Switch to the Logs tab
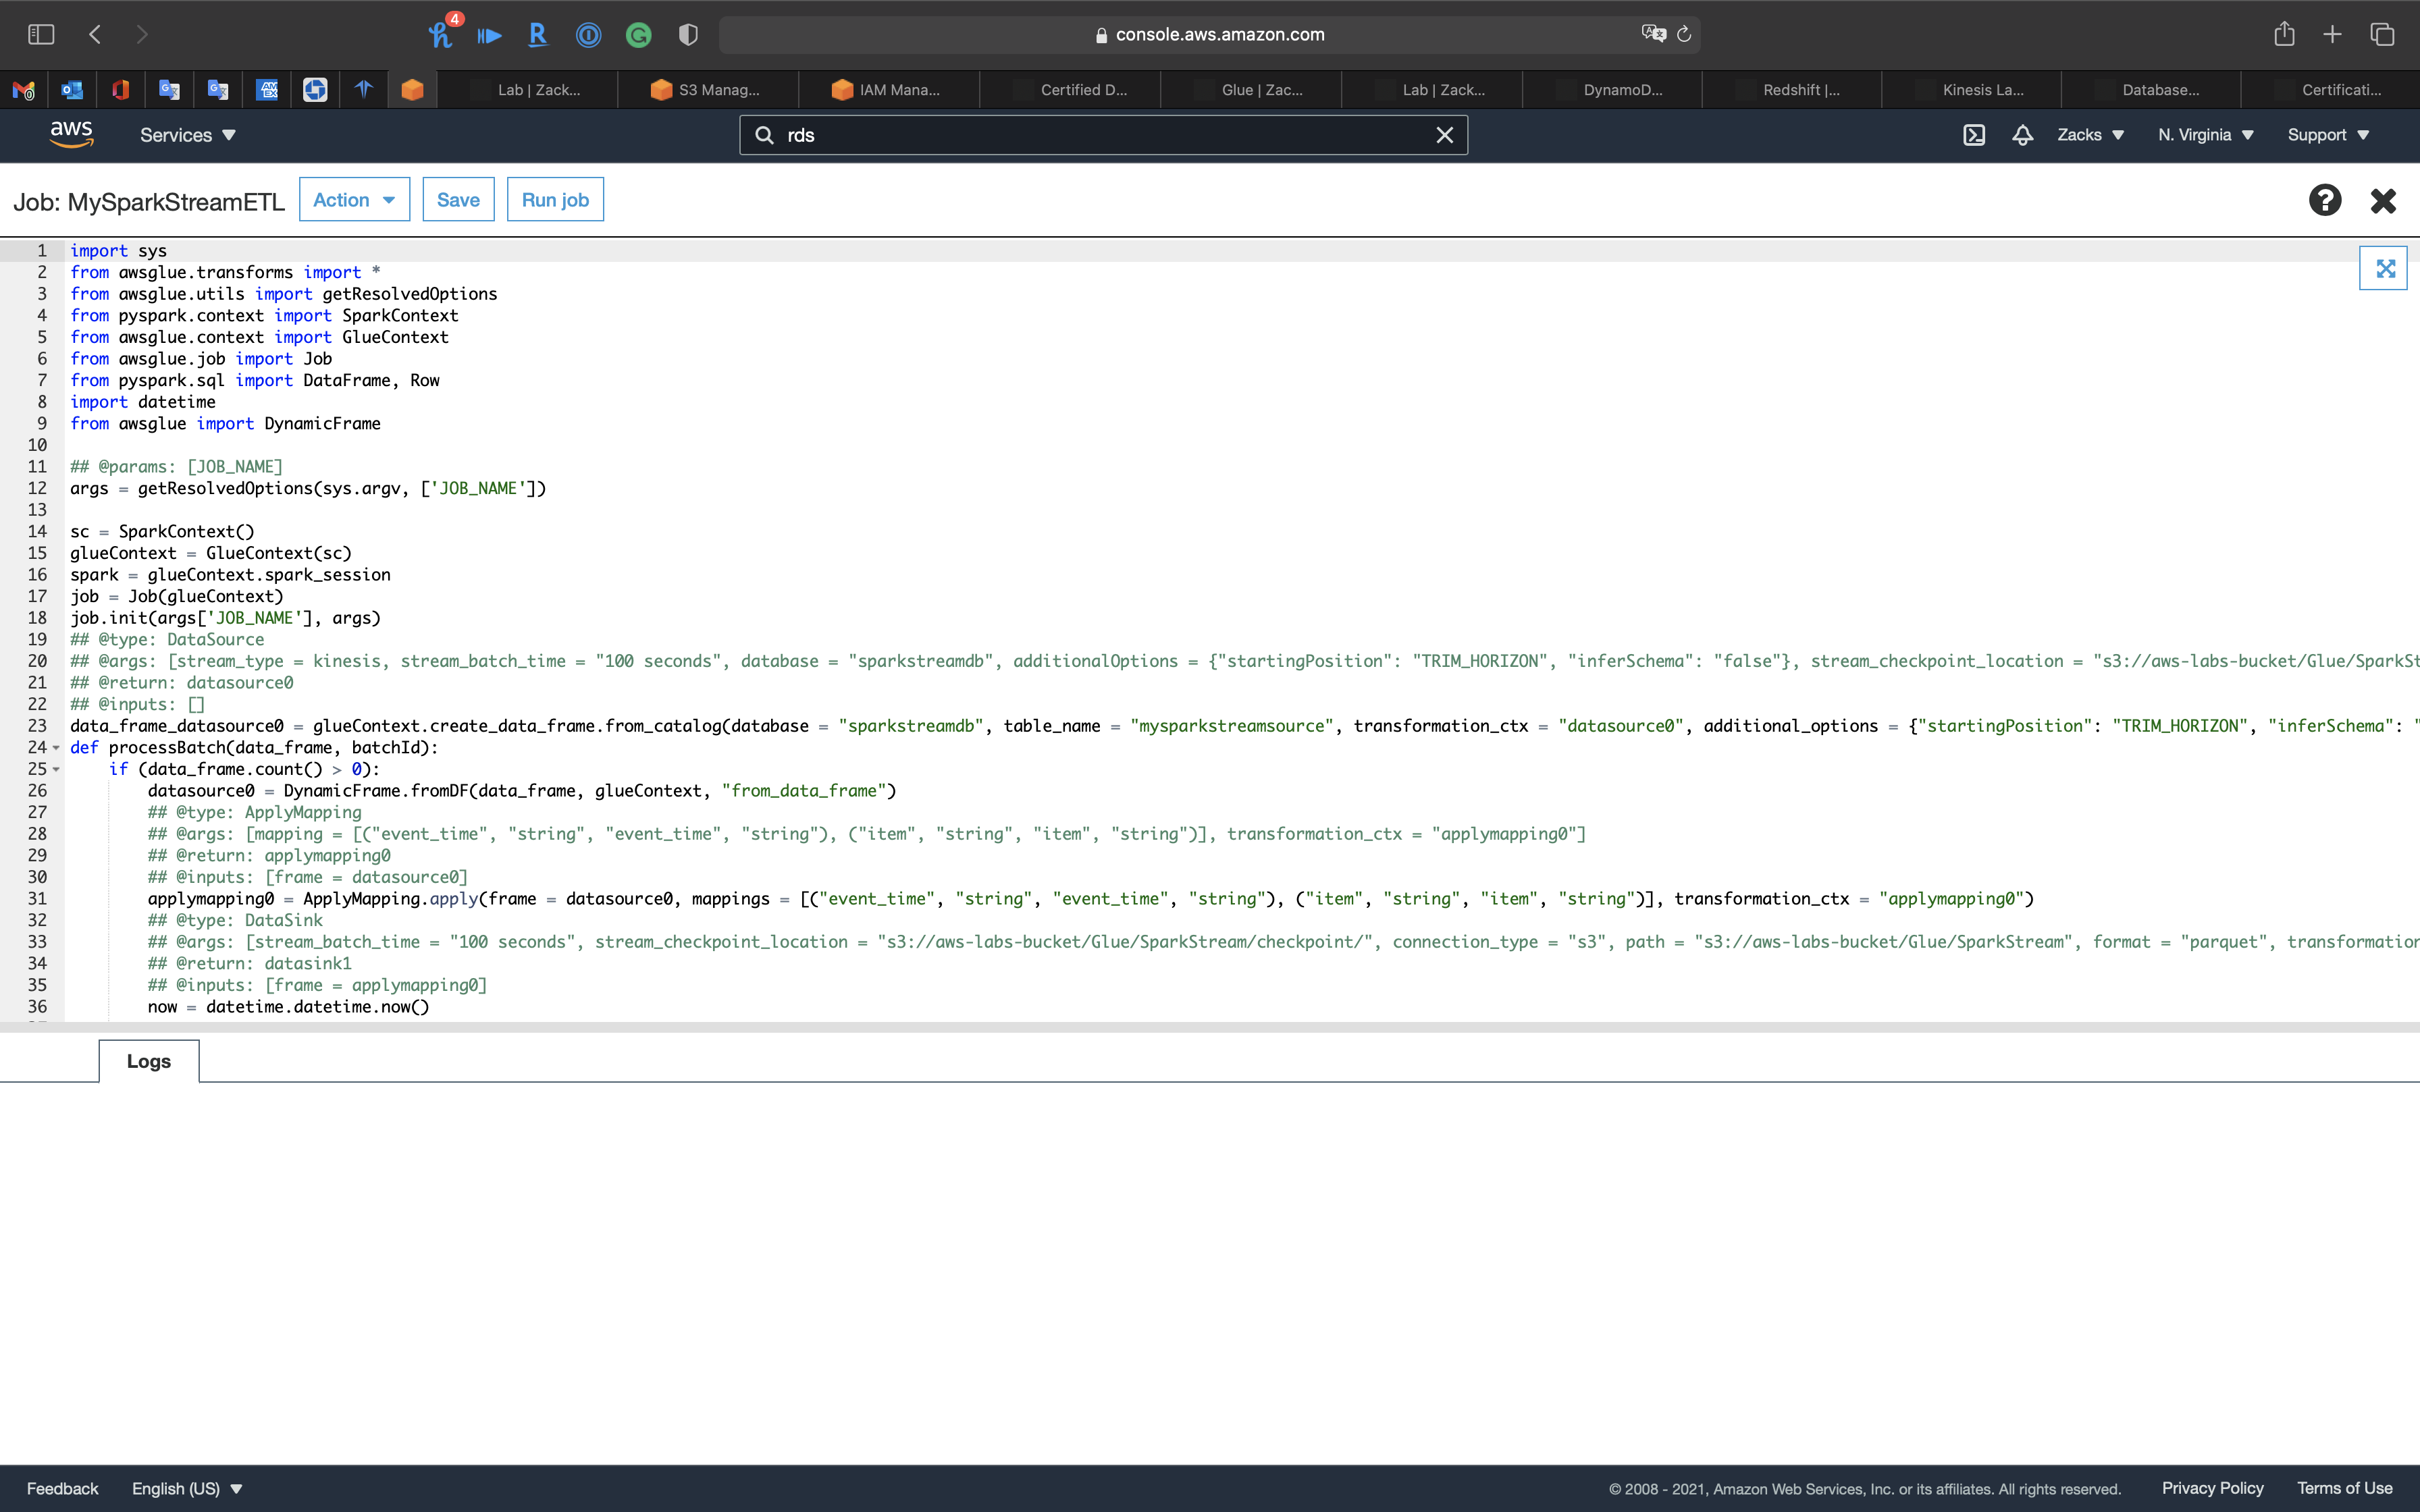This screenshot has height=1512, width=2420. click(x=149, y=1061)
